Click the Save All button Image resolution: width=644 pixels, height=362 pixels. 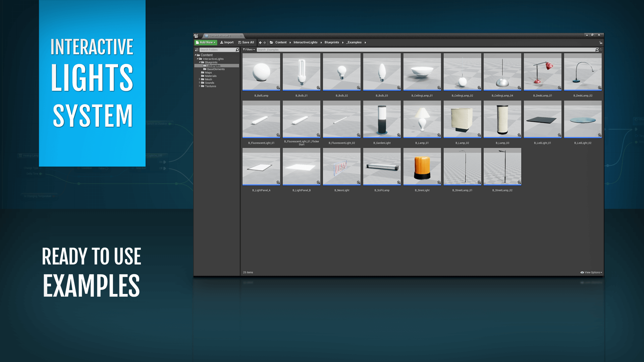click(x=246, y=43)
